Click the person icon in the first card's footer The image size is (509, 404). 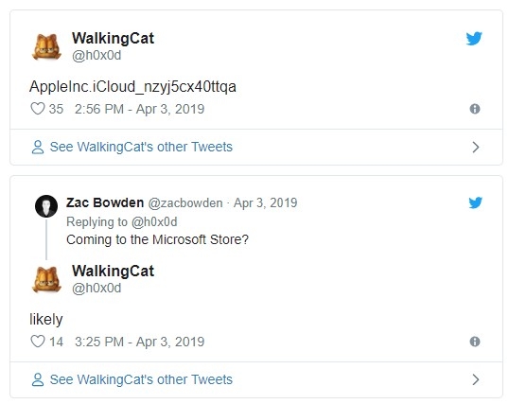pos(38,147)
